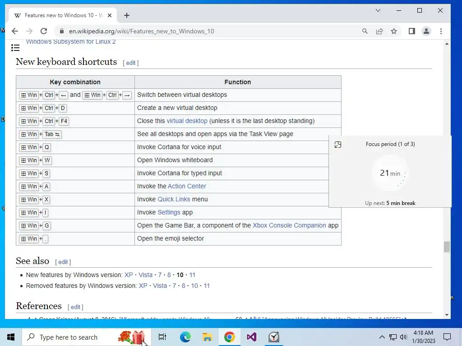
Task: Click the page scrollbar thumb
Action: pyautogui.click(x=447, y=247)
